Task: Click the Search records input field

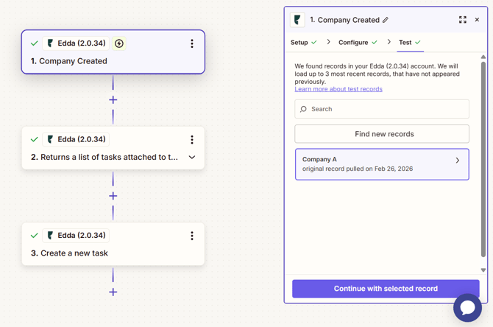Action: [382, 109]
